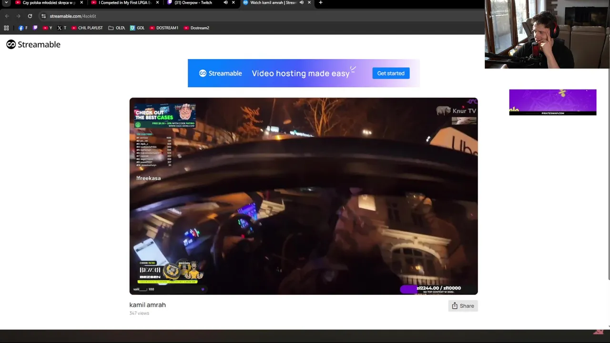610x343 pixels.
Task: Click the Bezsen sponsor logo in video
Action: click(171, 272)
